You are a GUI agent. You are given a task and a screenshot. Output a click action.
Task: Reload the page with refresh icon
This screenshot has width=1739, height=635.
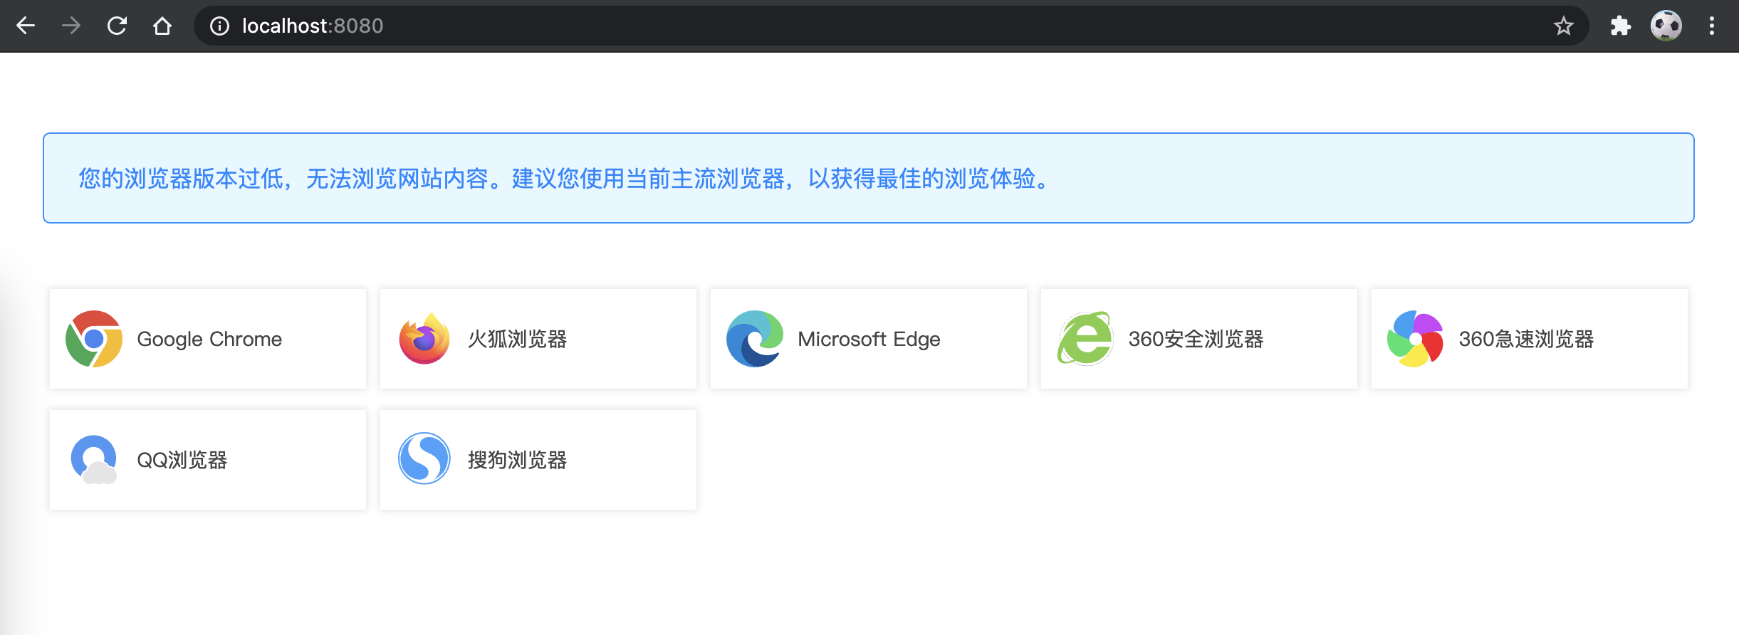(x=117, y=26)
